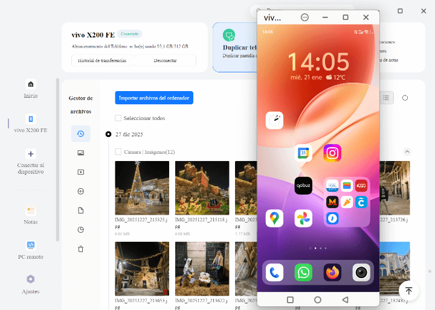The width and height of the screenshot is (435, 310).
Task: Open thumbnail IMG_20251227_215325.jpg
Action: [142, 188]
